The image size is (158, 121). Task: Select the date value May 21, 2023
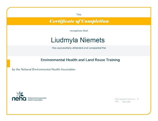pyautogui.click(x=126, y=102)
